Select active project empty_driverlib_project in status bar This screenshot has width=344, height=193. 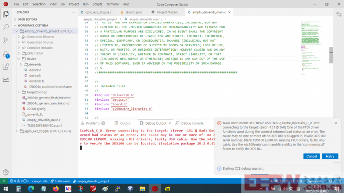tap(91, 181)
